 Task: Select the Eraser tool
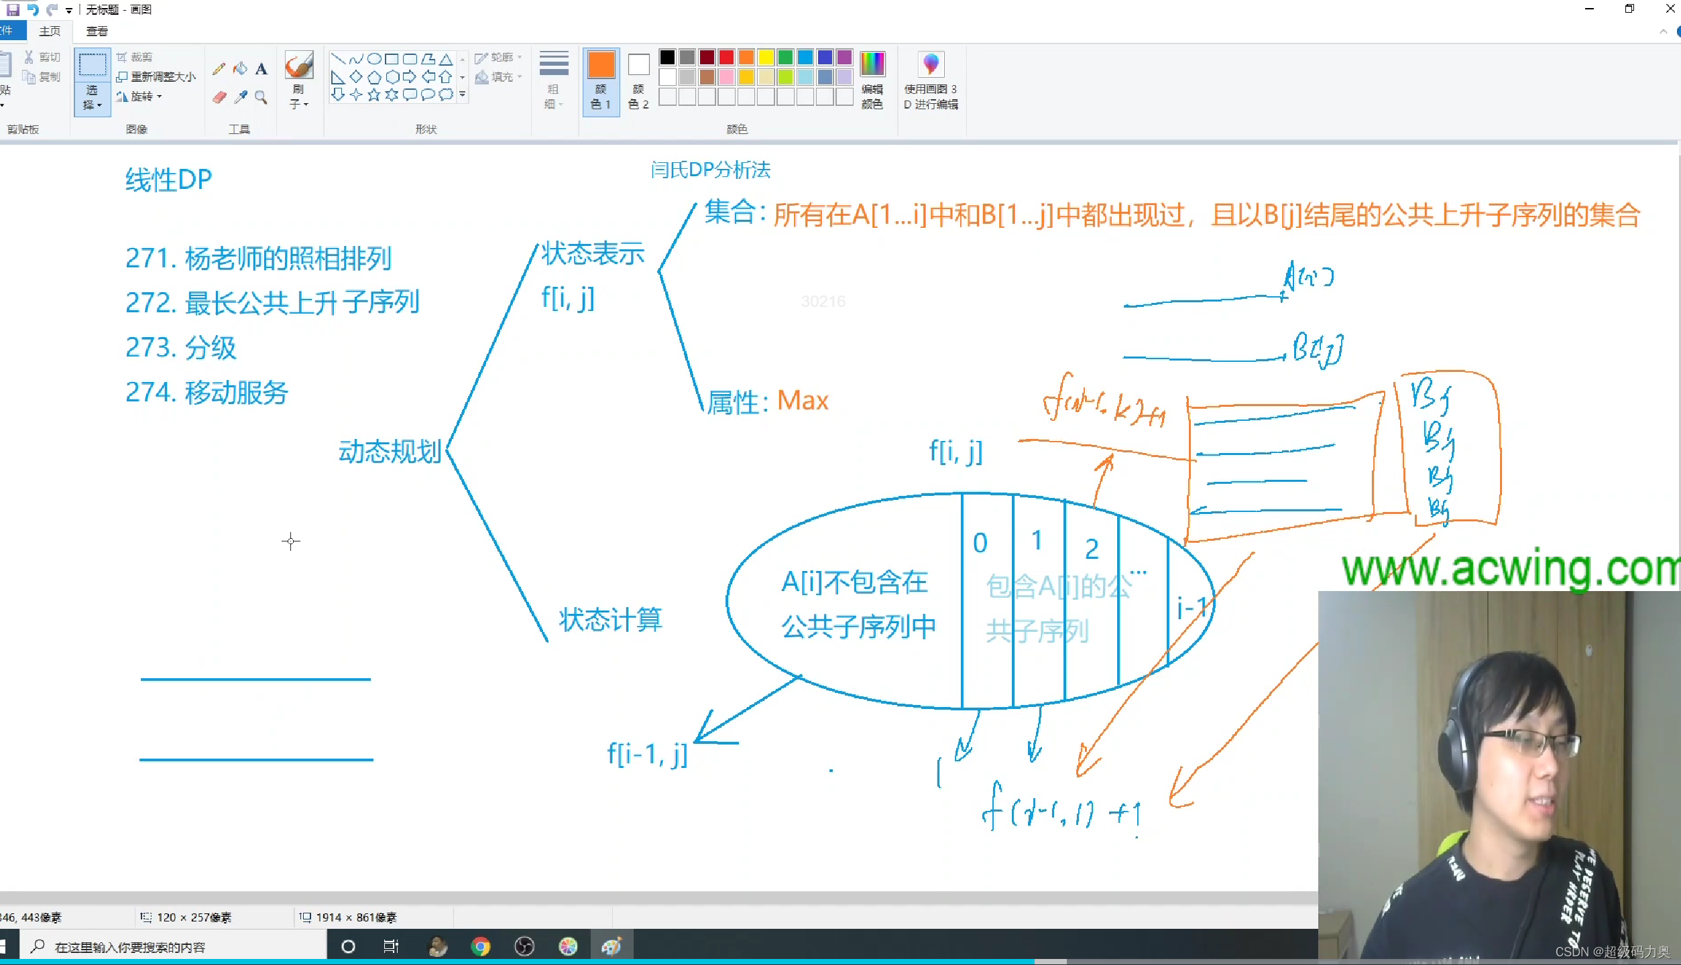[219, 98]
